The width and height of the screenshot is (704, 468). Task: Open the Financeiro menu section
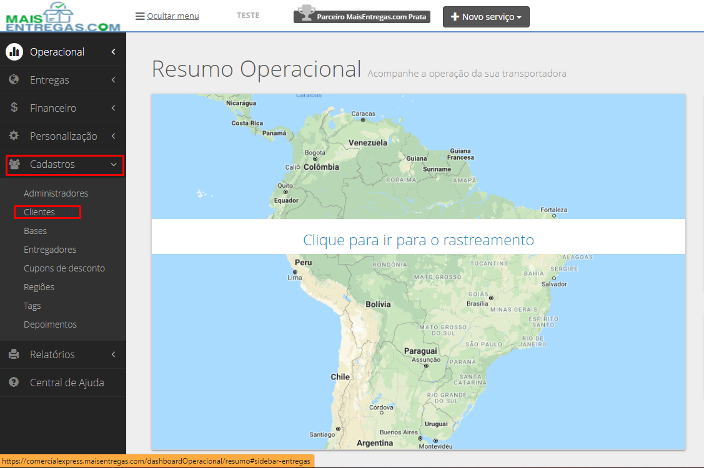coord(63,108)
